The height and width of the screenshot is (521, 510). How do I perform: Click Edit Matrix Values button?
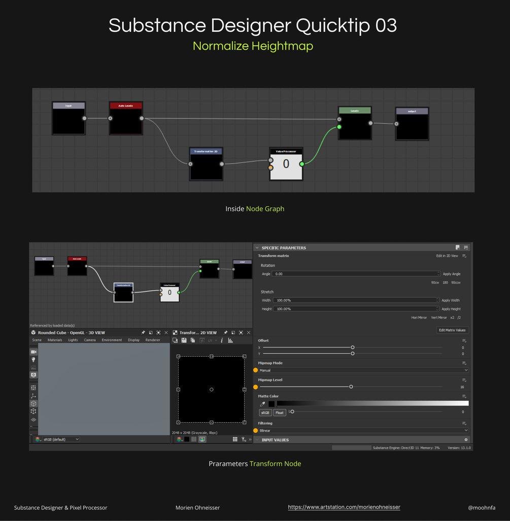click(x=452, y=330)
